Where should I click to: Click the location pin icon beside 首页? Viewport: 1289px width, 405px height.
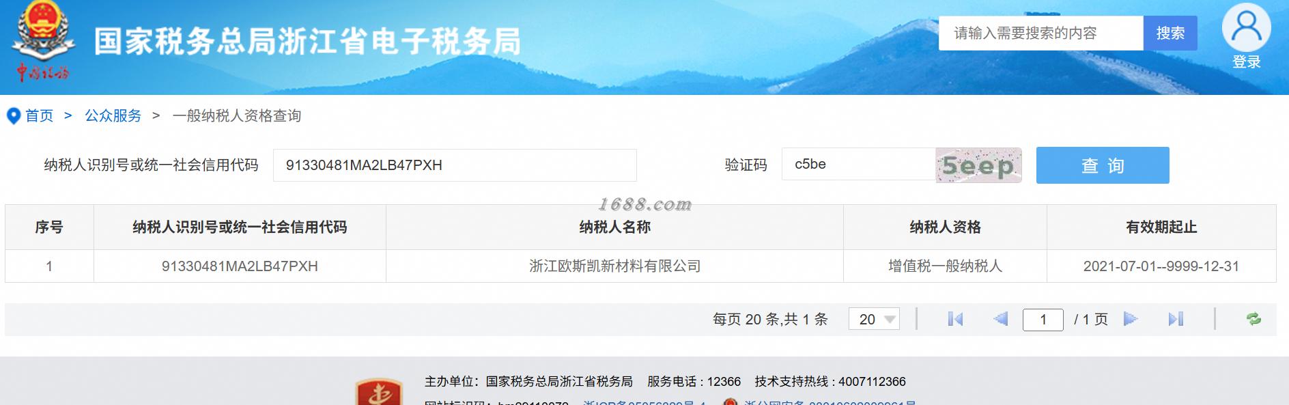[x=14, y=116]
